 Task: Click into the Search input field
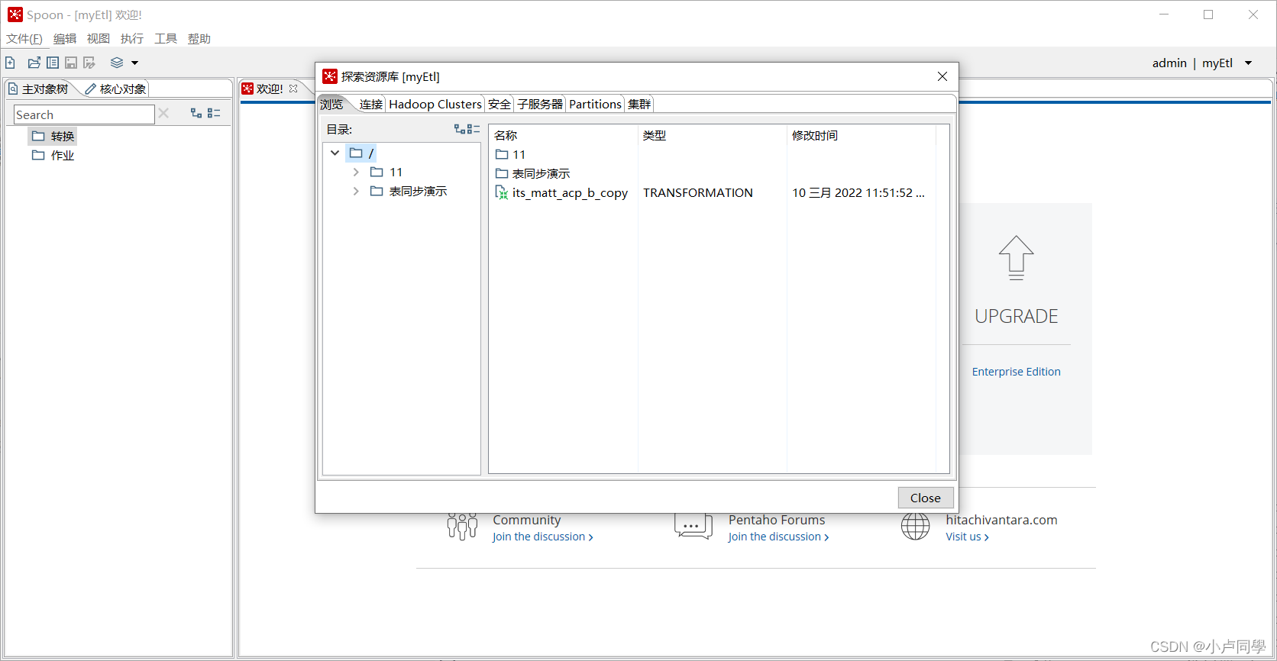[x=84, y=114]
